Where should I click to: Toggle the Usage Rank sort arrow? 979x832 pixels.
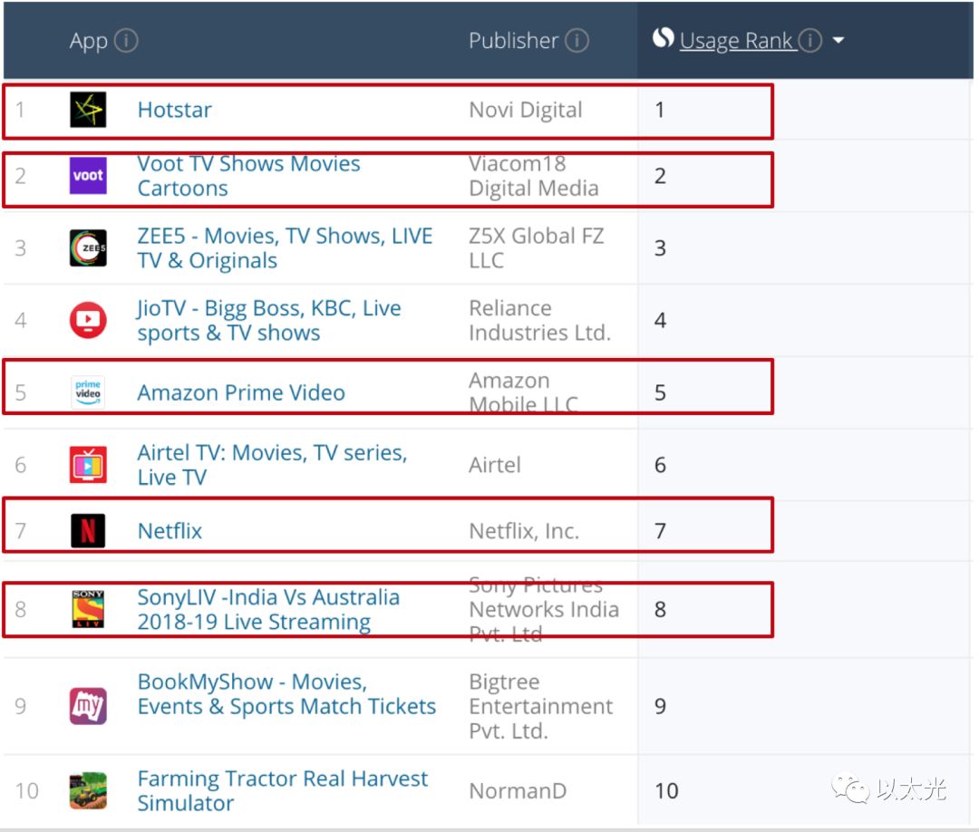coord(838,41)
